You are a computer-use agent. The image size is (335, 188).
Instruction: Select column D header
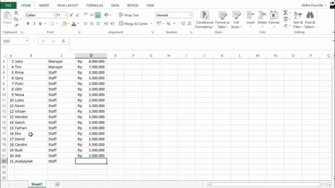pyautogui.click(x=91, y=56)
